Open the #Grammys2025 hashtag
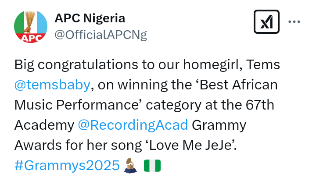Image resolution: width=316 pixels, height=181 pixels. coord(67,165)
